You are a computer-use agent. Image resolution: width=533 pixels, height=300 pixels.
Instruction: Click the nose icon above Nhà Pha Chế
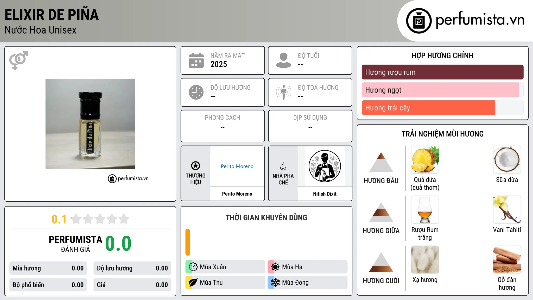tap(283, 166)
